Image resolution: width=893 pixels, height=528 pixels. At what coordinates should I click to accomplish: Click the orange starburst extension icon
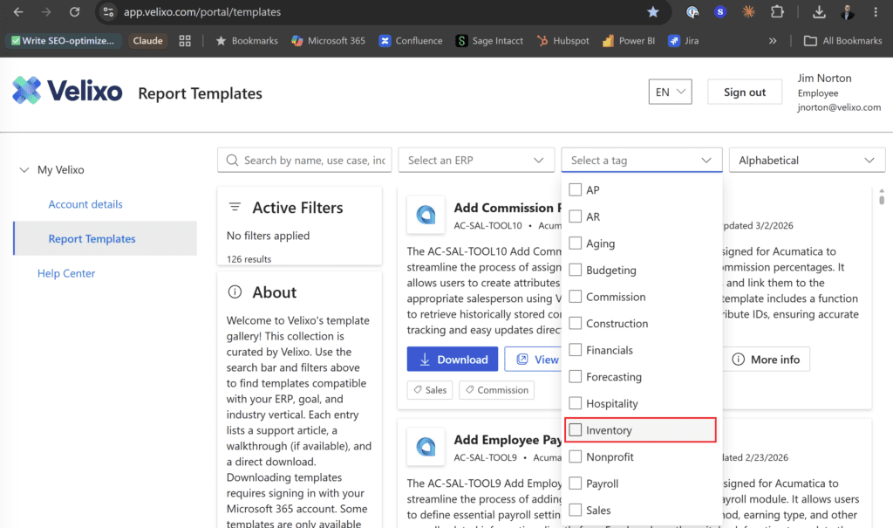748,12
